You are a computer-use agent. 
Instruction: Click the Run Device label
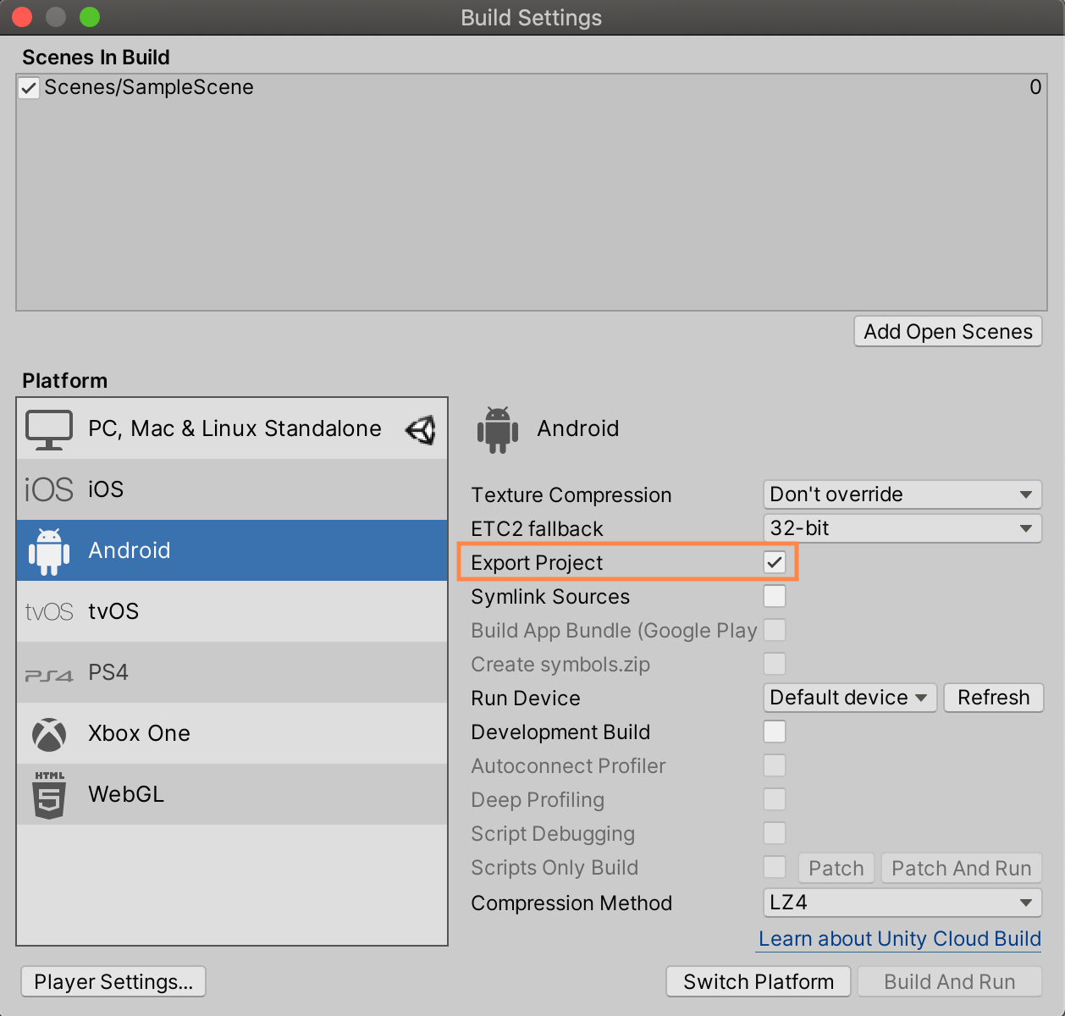[x=526, y=698]
